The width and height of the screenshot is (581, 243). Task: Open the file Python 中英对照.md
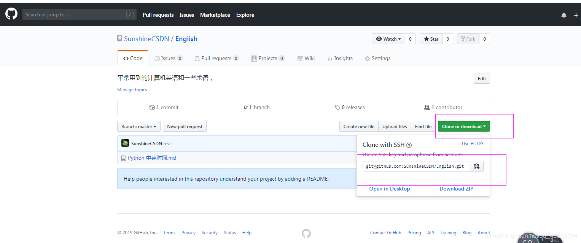(152, 158)
